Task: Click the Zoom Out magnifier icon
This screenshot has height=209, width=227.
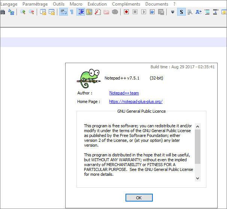Action: pos(31,12)
